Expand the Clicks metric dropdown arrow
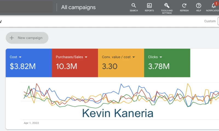This screenshot has height=131, width=219. [x=161, y=57]
